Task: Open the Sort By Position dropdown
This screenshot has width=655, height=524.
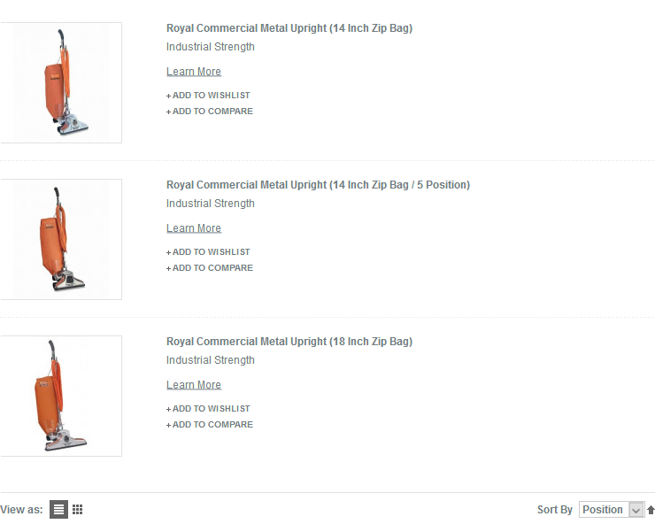Action: [x=611, y=510]
